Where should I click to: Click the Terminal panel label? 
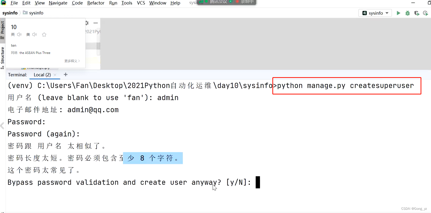[17, 75]
